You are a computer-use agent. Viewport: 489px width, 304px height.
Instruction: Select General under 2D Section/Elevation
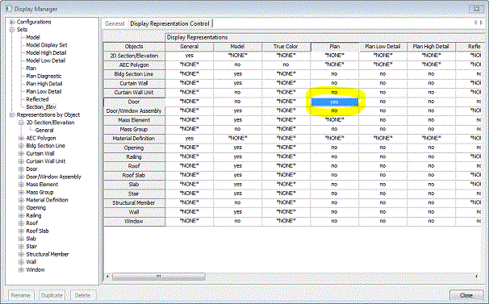[x=44, y=131]
